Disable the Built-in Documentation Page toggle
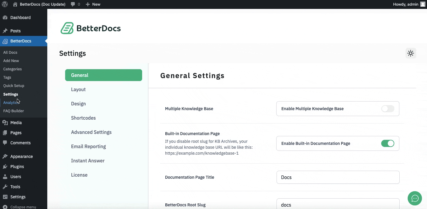The width and height of the screenshot is (427, 209). (x=387, y=143)
